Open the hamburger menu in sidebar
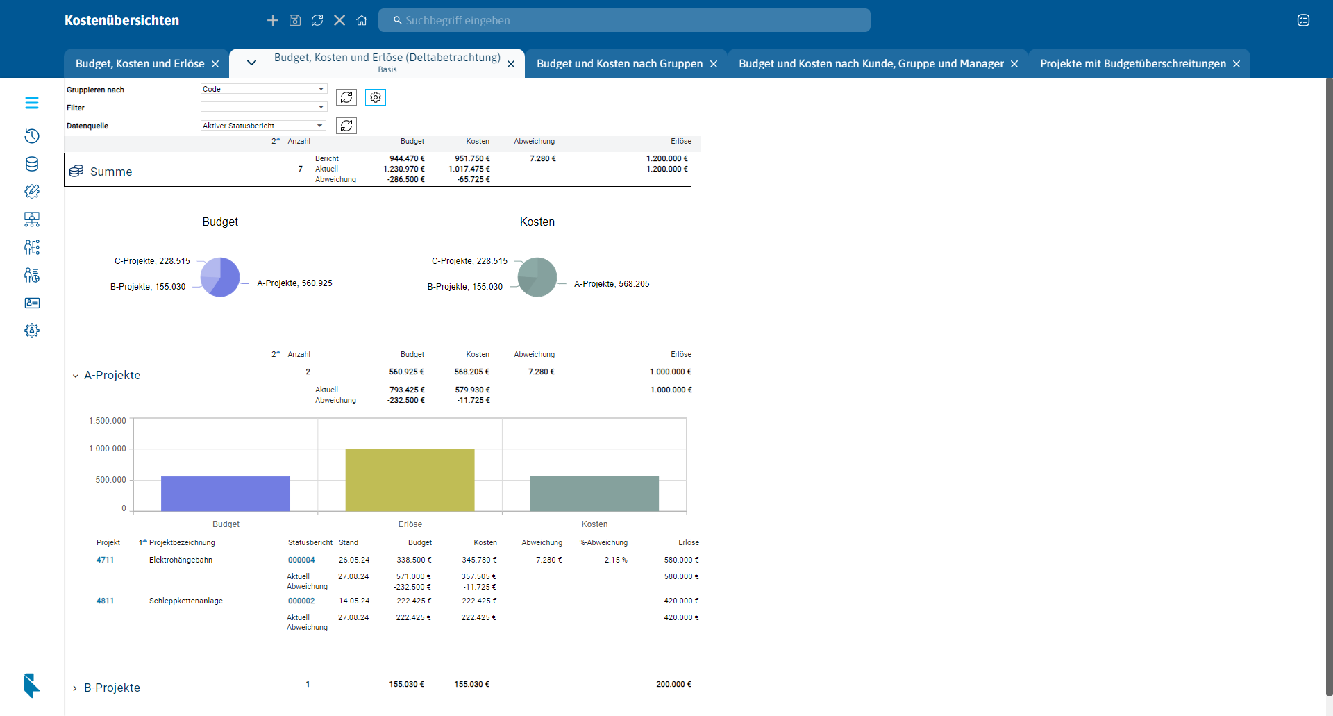The width and height of the screenshot is (1333, 716). coord(32,103)
